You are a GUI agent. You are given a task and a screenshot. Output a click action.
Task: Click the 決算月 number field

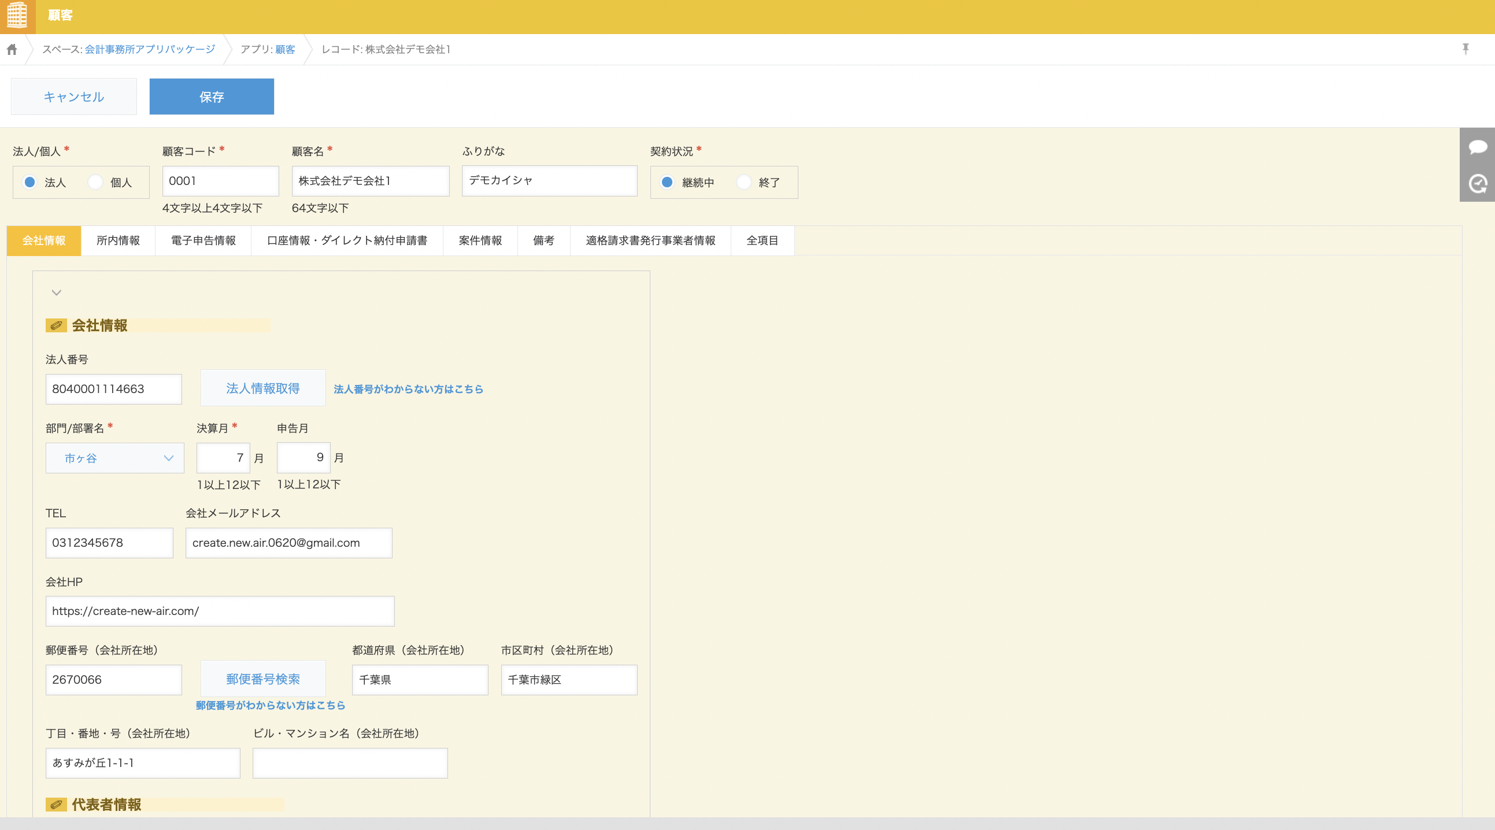pyautogui.click(x=223, y=458)
